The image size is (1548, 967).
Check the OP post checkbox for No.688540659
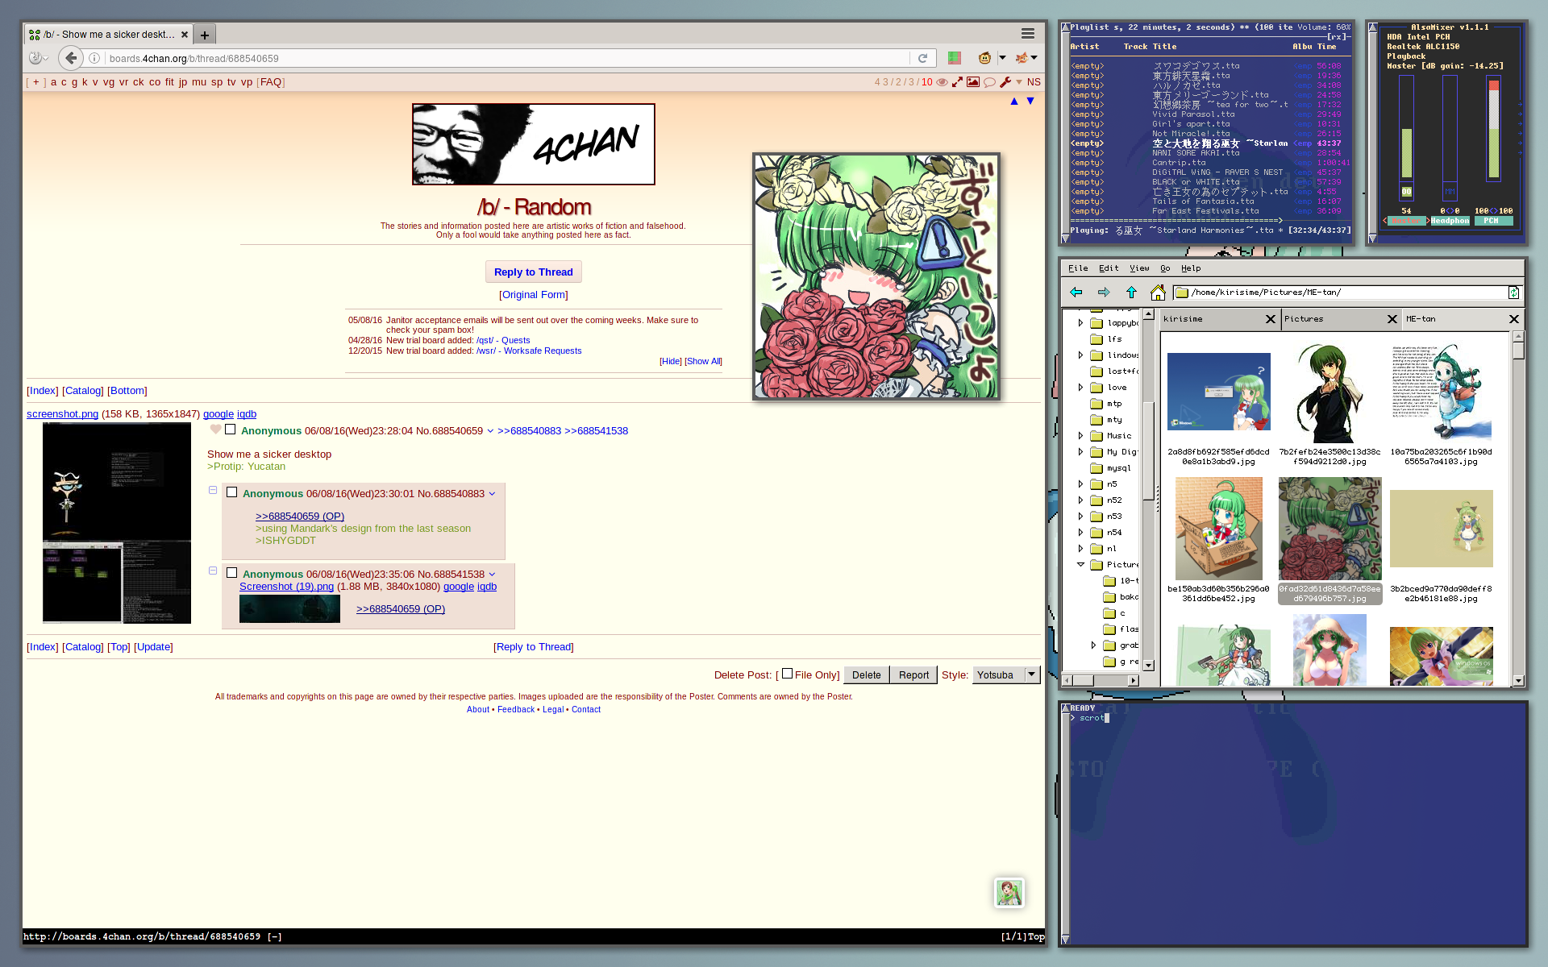coord(230,430)
